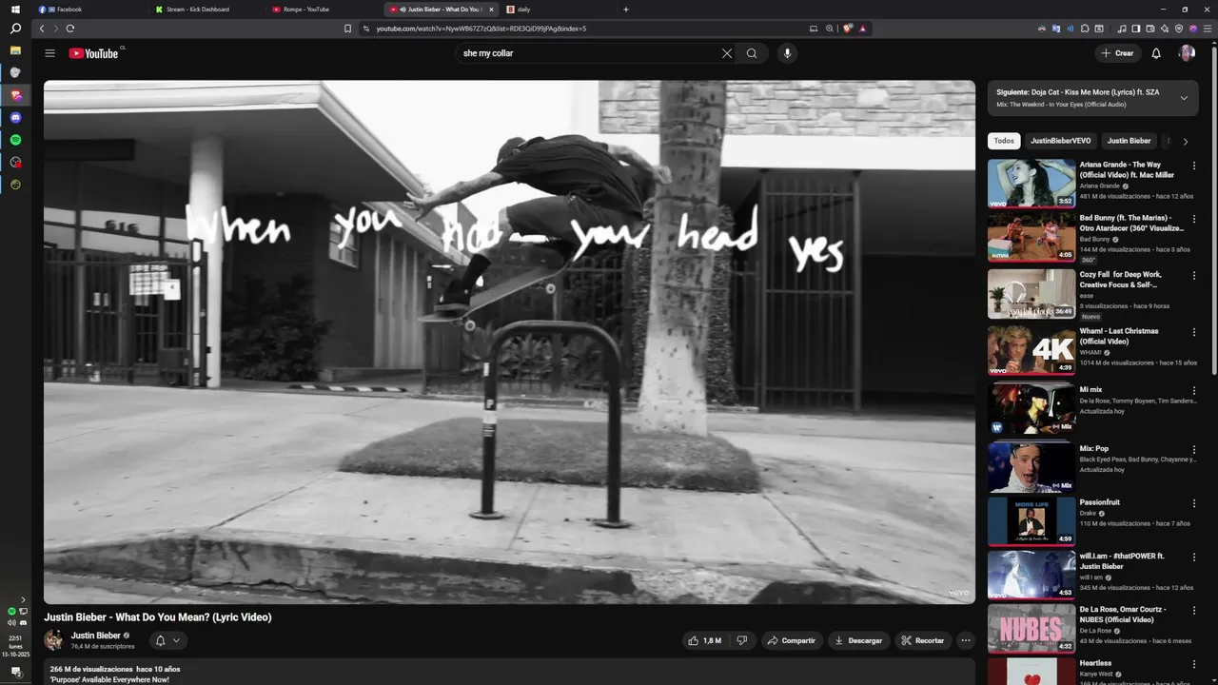Select the Todos filter chip
This screenshot has height=685, width=1218.
[1004, 141]
